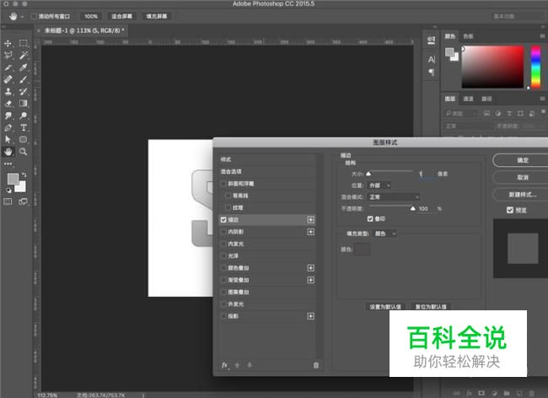Screen dimensions: 548x398
Task: Select the Gradient tool
Action: pyautogui.click(x=23, y=104)
